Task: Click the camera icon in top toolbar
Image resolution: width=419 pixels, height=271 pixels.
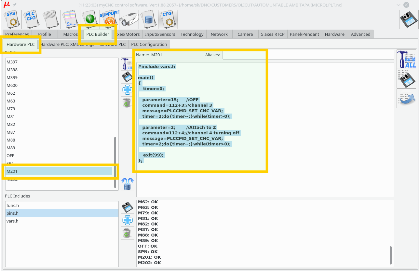Action: [129, 19]
